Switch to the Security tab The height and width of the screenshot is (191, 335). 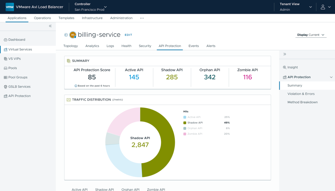(x=145, y=46)
